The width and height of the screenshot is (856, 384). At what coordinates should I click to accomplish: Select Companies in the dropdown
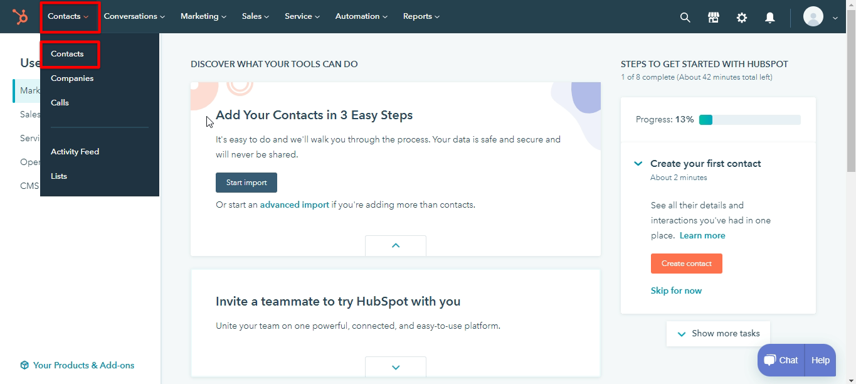click(72, 78)
